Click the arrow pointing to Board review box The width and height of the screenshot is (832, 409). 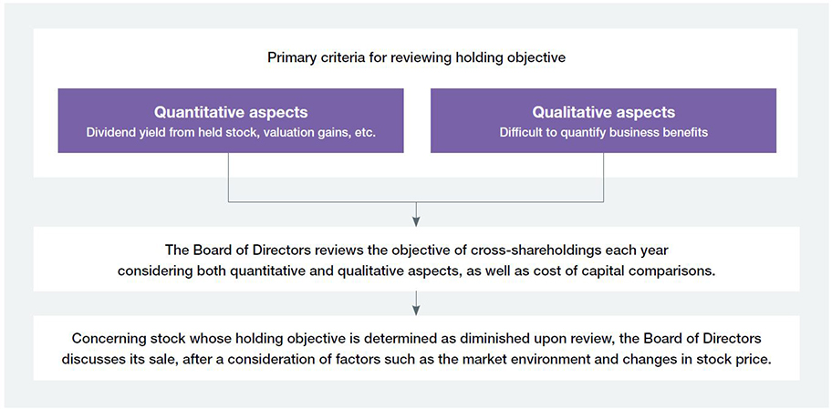point(416,214)
